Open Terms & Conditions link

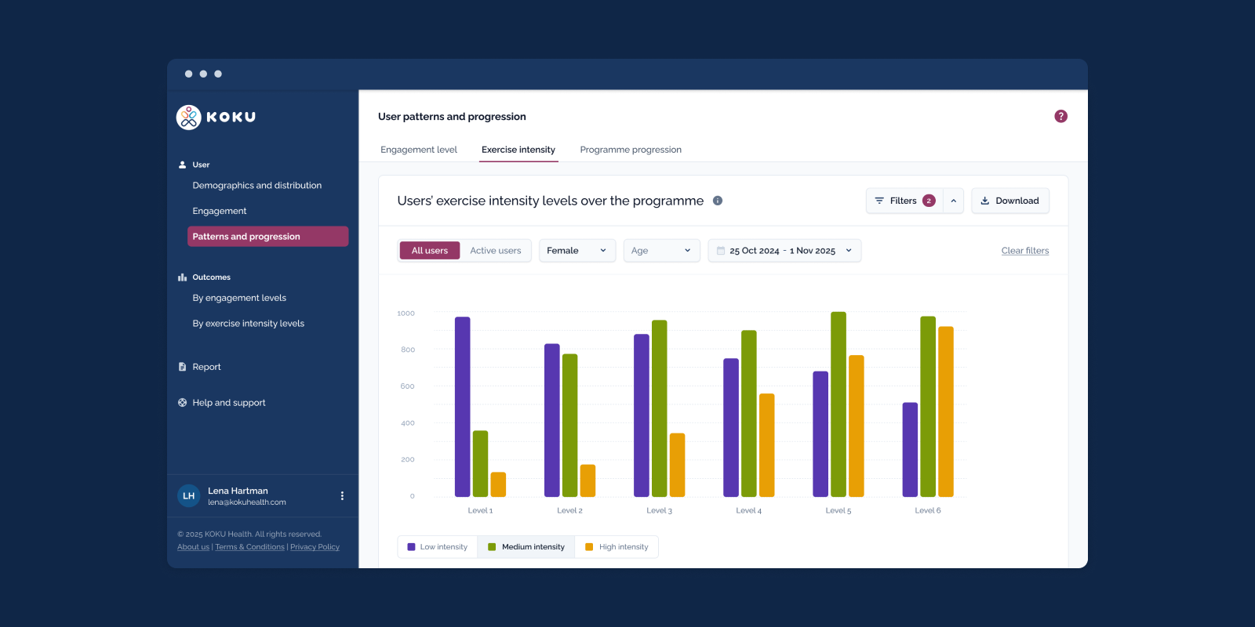click(x=249, y=547)
